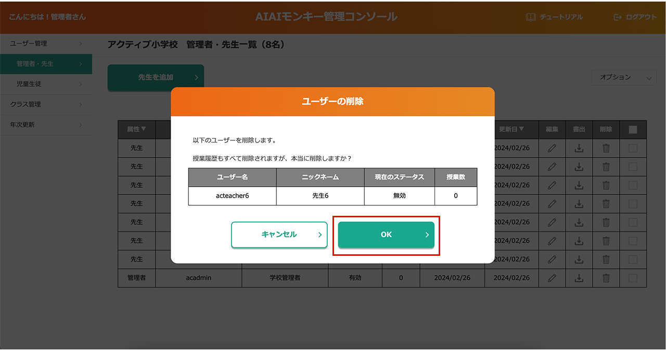This screenshot has width=666, height=351.
Task: Click the edit pencil icon in first row
Action: coord(552,148)
